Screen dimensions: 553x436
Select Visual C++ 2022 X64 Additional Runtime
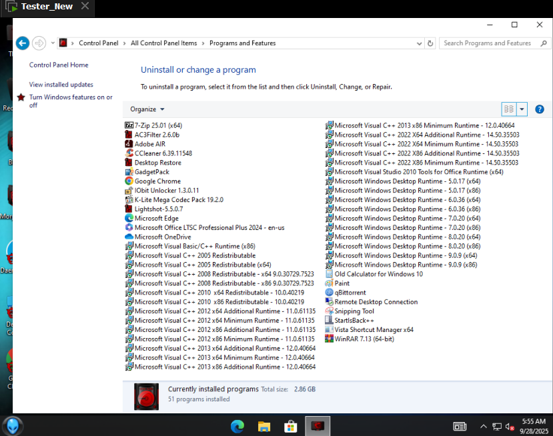[x=422, y=135]
